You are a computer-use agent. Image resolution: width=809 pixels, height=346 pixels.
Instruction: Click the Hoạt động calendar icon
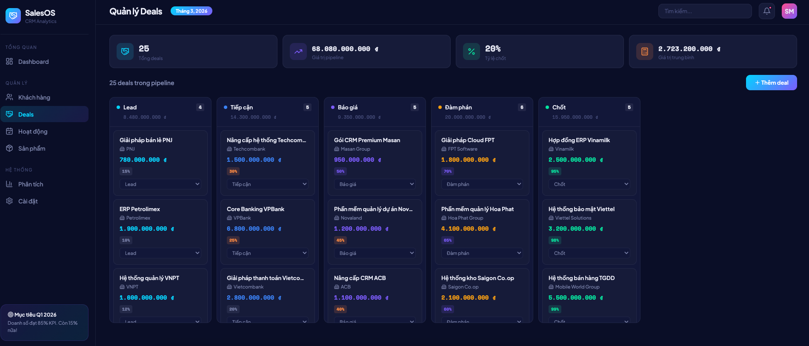9,132
